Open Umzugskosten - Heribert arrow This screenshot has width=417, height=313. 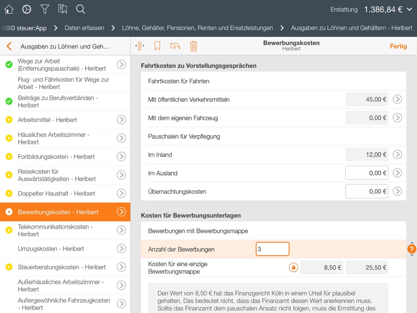coord(121,249)
